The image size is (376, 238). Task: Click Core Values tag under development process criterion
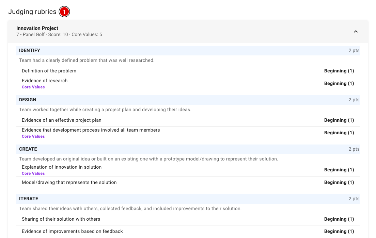click(33, 136)
